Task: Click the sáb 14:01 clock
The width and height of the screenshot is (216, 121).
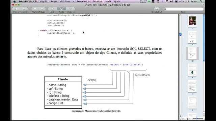Action: tap(192, 1)
